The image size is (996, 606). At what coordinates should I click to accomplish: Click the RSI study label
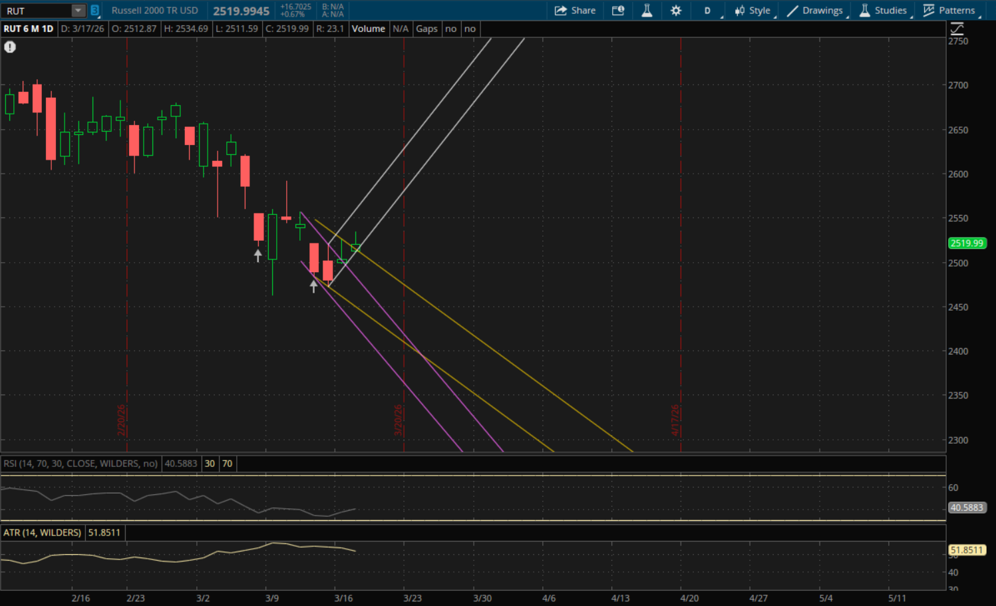(x=81, y=464)
